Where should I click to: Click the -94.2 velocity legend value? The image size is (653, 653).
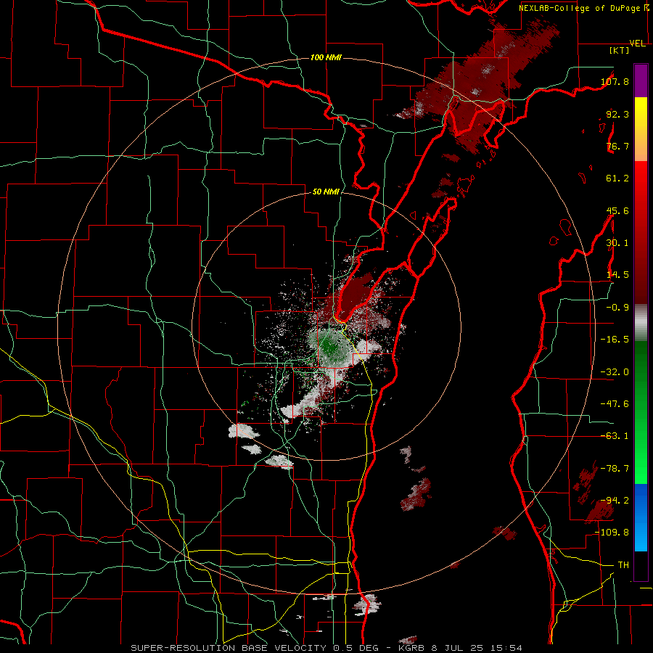coord(615,500)
